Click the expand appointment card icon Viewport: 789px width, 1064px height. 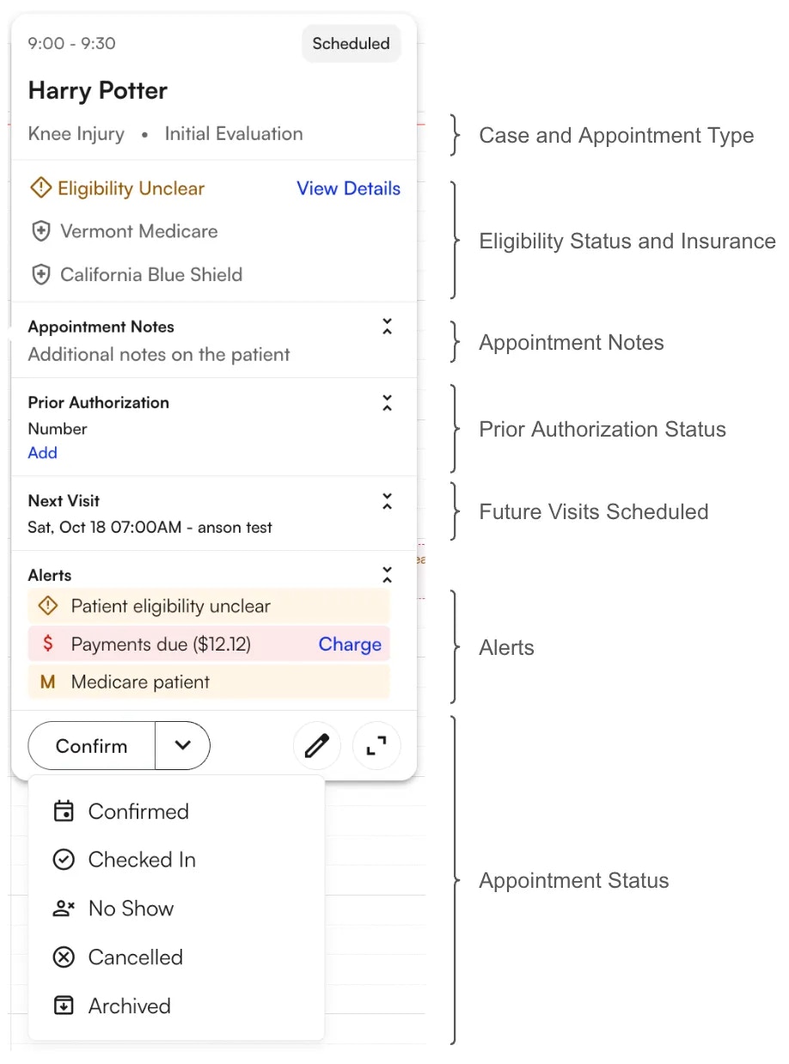click(376, 746)
